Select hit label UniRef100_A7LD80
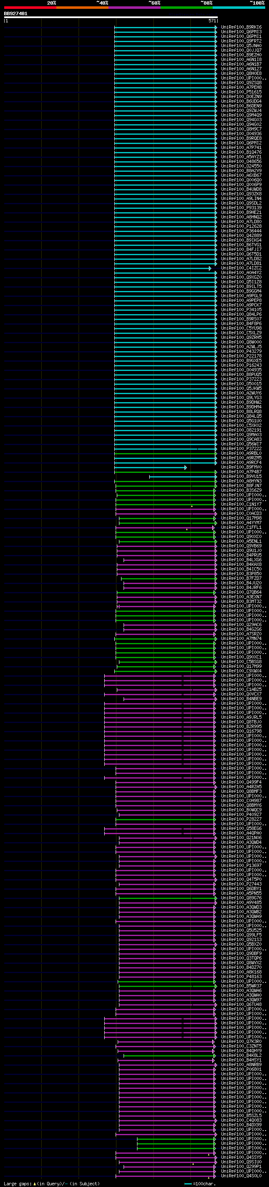269x1187 pixels. point(241,221)
